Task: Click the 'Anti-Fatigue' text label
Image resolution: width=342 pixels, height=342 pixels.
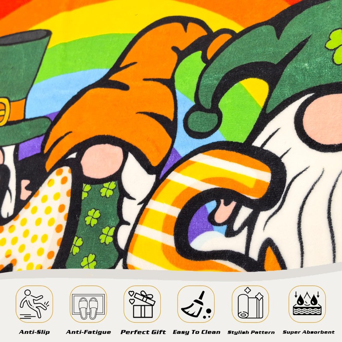Action: click(88, 332)
